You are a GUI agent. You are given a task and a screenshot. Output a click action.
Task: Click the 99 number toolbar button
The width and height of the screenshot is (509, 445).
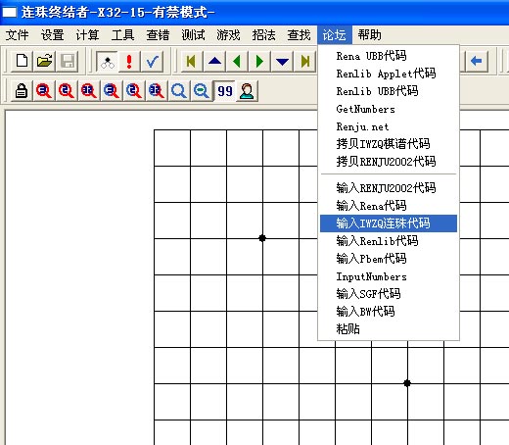tap(224, 90)
